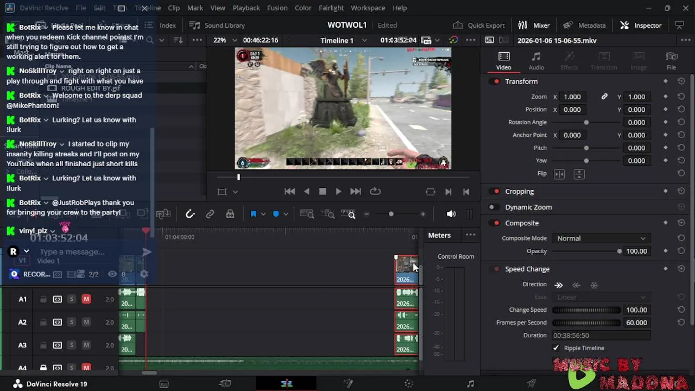The image size is (695, 391).
Task: Mute audio track A3
Action: [86, 345]
